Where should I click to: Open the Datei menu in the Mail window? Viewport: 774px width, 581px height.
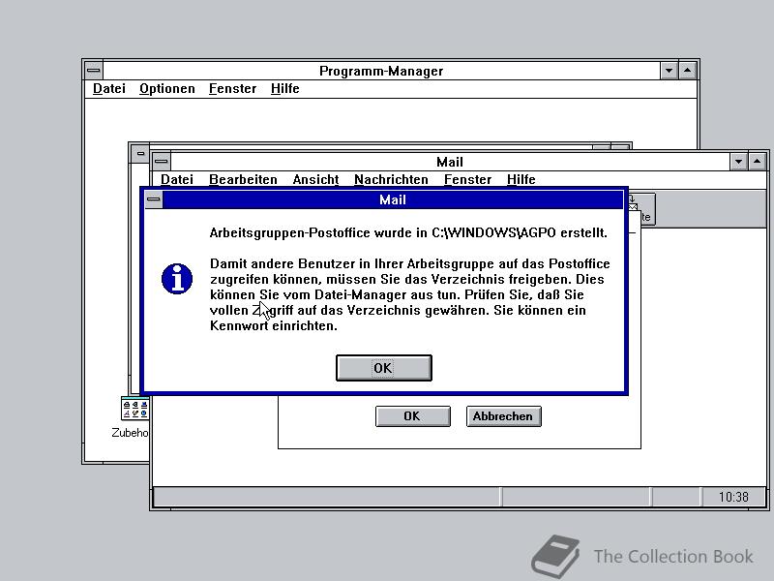(177, 179)
